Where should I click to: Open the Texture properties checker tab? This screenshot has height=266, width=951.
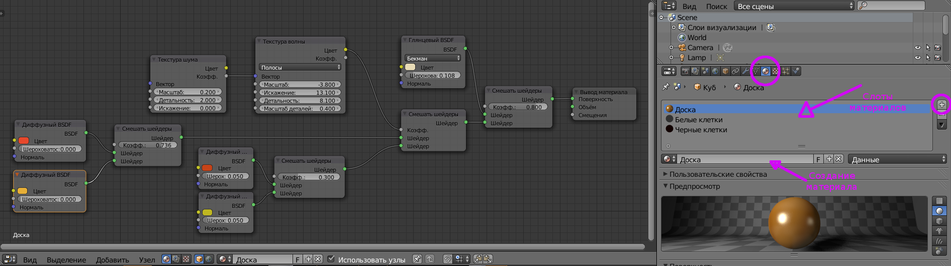775,71
